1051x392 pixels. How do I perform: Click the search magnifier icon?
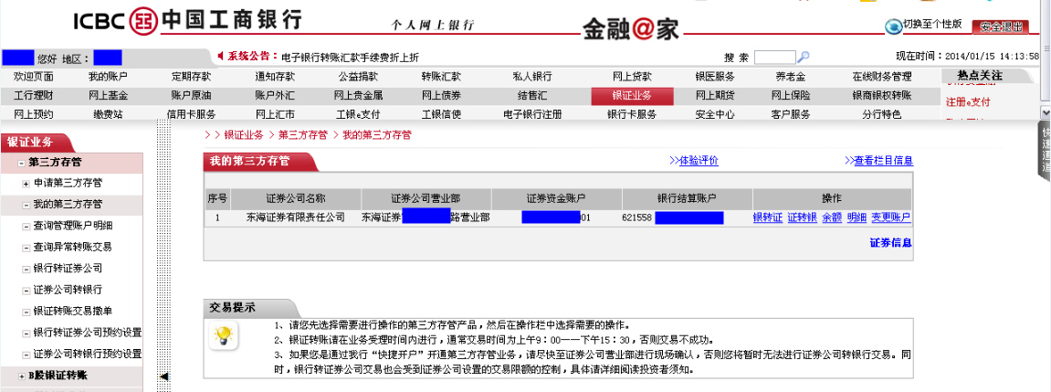[803, 57]
